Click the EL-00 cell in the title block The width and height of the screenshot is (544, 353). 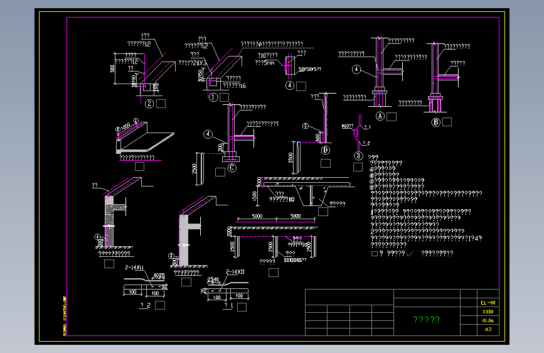click(x=488, y=303)
